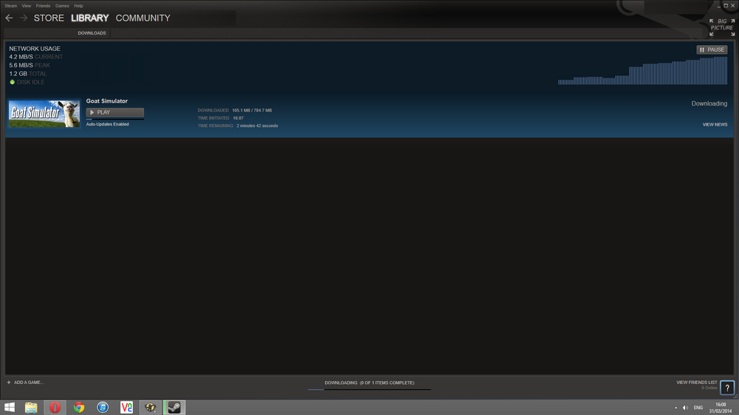739x415 pixels.
Task: Click the green Disk Idle indicator
Action: pos(13,82)
